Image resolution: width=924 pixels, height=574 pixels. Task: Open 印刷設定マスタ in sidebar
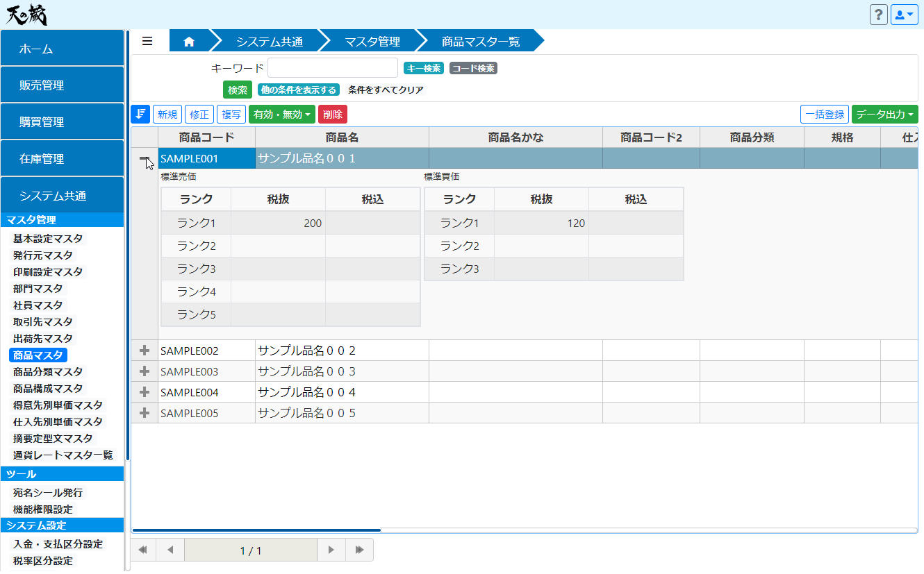point(47,271)
